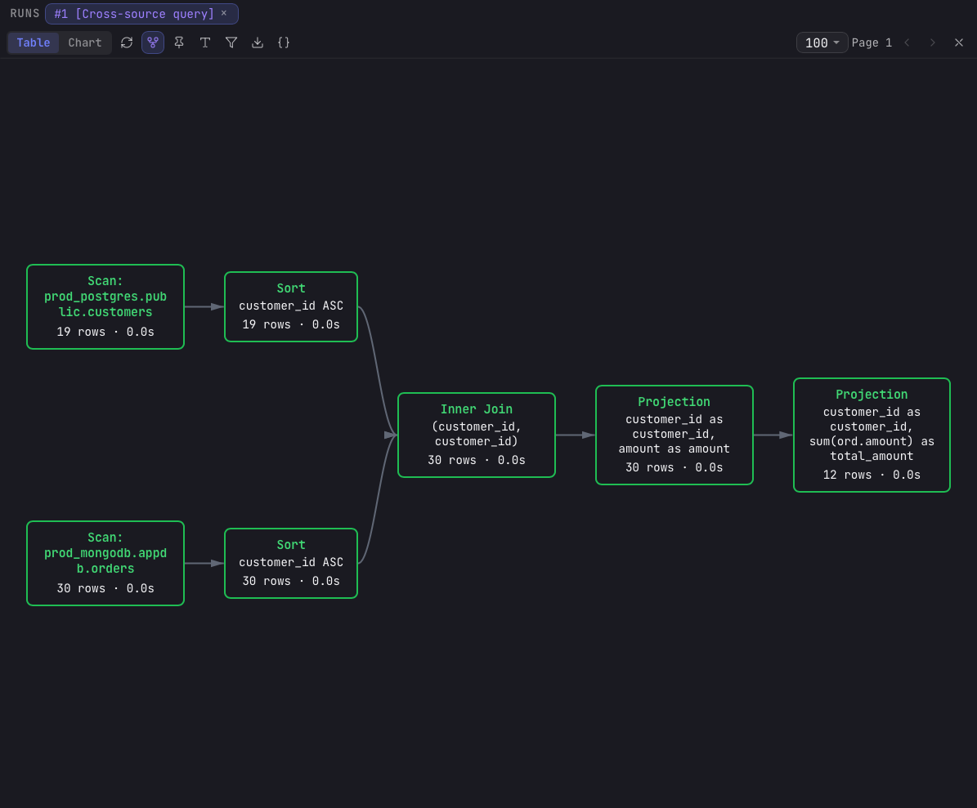Select the Scan prod_postgres.public.customers node
The image size is (977, 808).
[105, 307]
